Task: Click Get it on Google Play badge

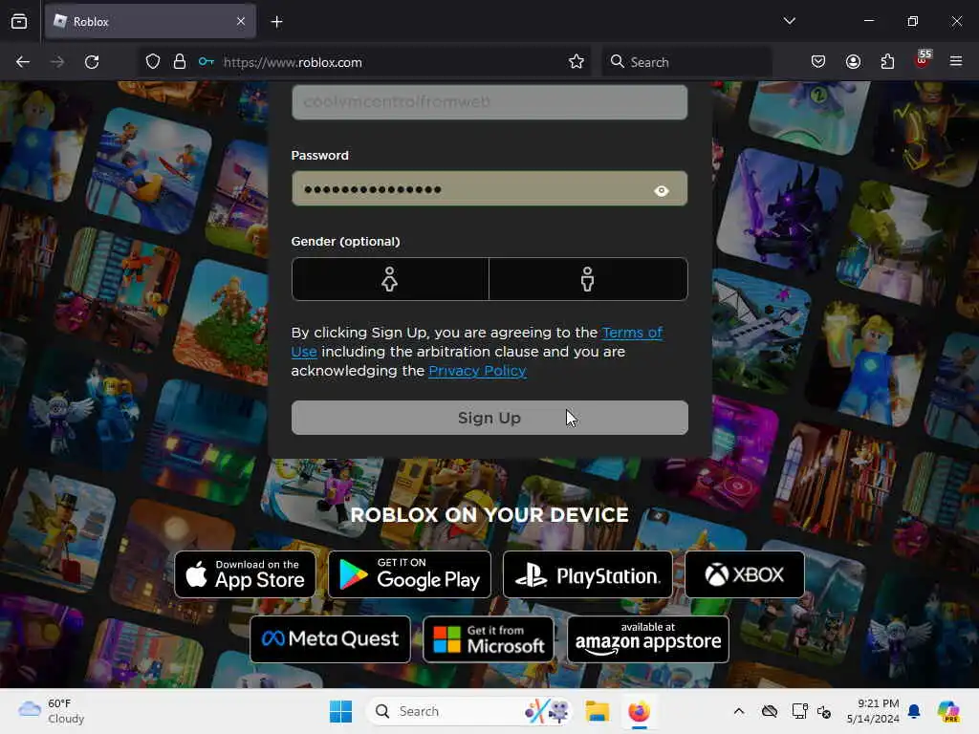Action: (x=409, y=574)
